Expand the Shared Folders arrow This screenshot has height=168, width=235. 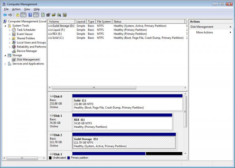coord(10,38)
